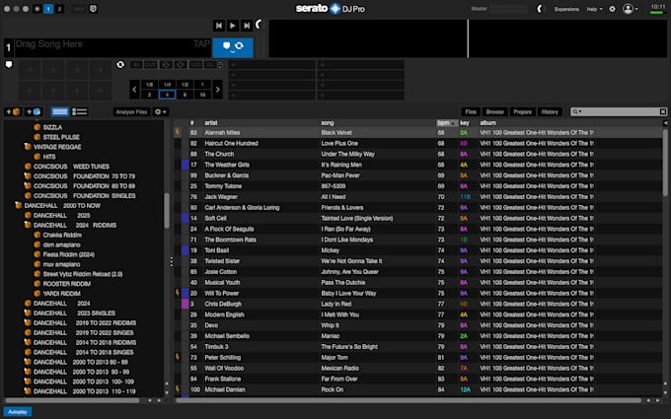
Task: Click lightning icon beside Peter Schilling track
Action: (178, 357)
